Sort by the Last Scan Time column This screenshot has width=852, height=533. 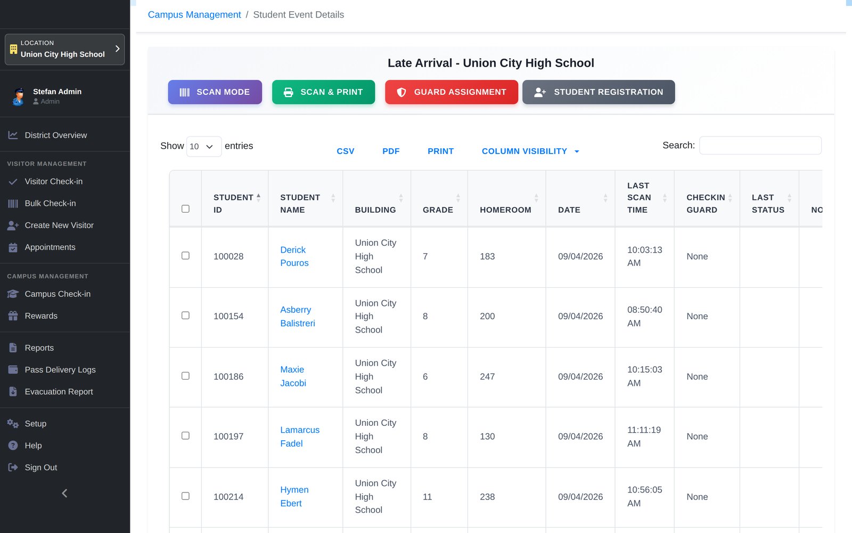(644, 198)
